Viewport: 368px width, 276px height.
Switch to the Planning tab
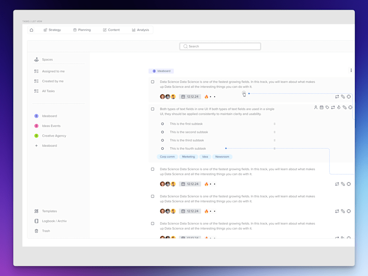coord(82,30)
